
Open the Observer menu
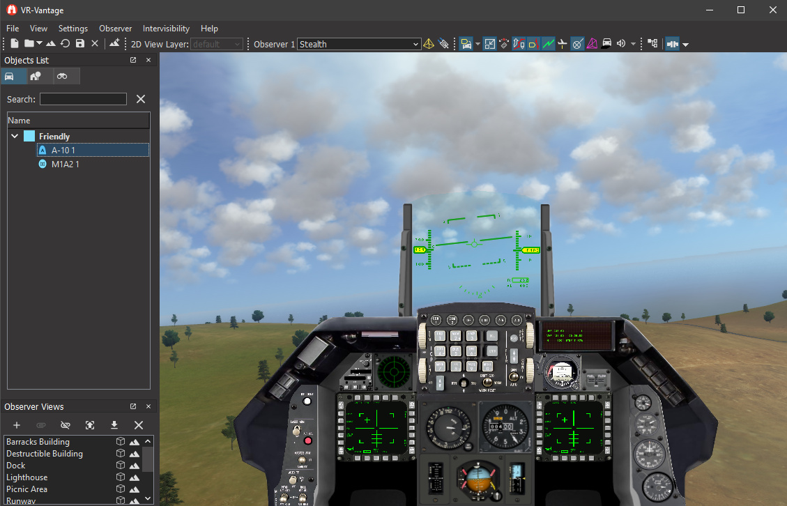click(x=116, y=29)
